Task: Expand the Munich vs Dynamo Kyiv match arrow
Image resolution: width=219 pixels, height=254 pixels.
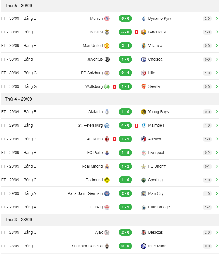Action: pyautogui.click(x=217, y=18)
